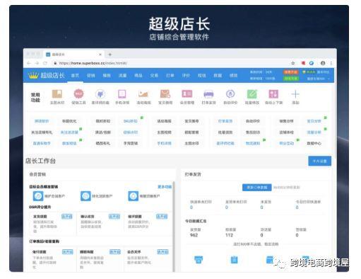Screen dimensions: 361x279
Task: Click the 更新订单数据 button
Action: tap(257, 188)
